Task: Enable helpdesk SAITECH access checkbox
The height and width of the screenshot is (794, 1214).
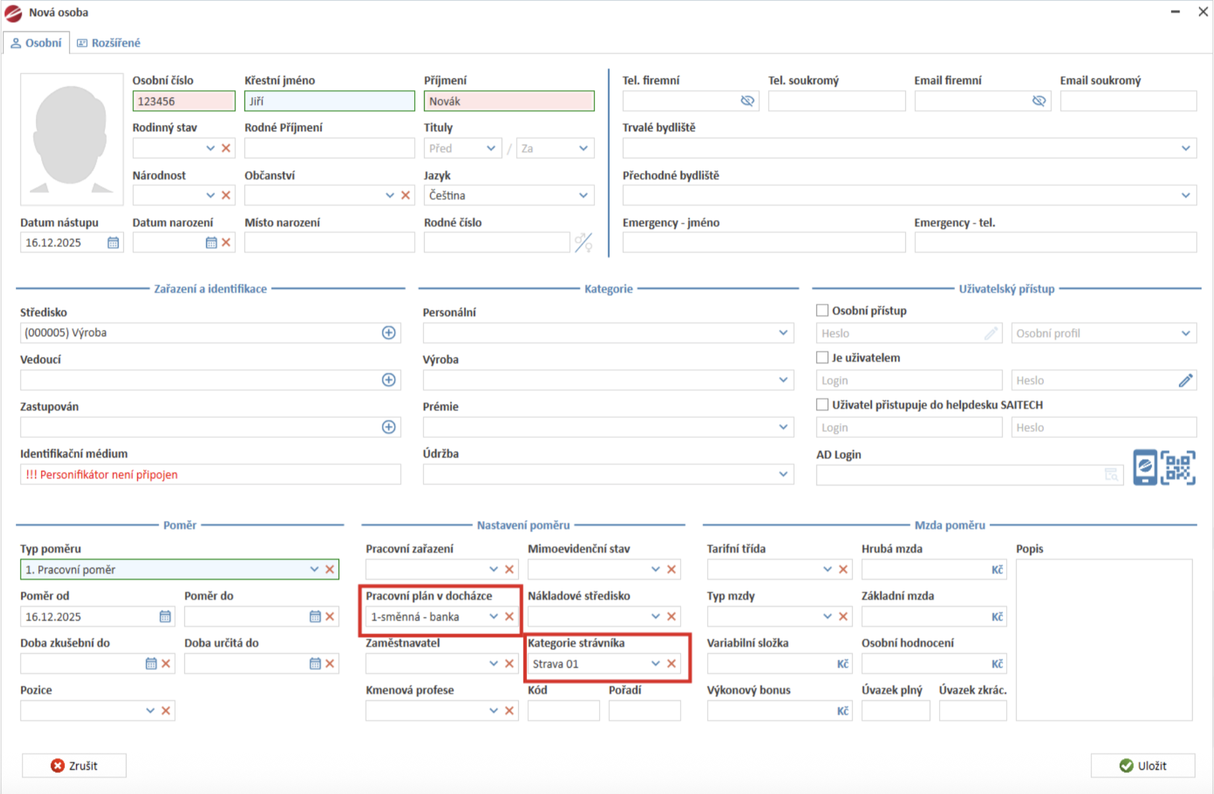Action: point(822,404)
